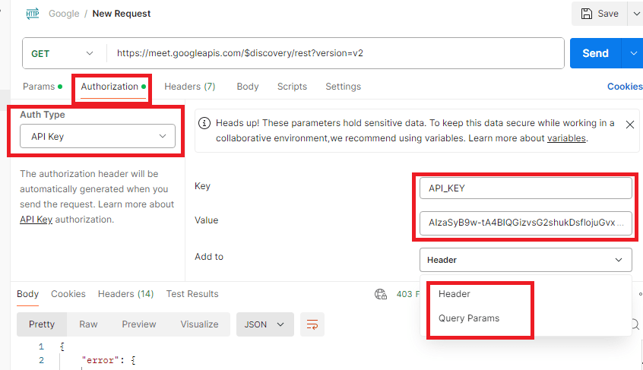Switch to the Params tab
The width and height of the screenshot is (643, 370).
[43, 87]
